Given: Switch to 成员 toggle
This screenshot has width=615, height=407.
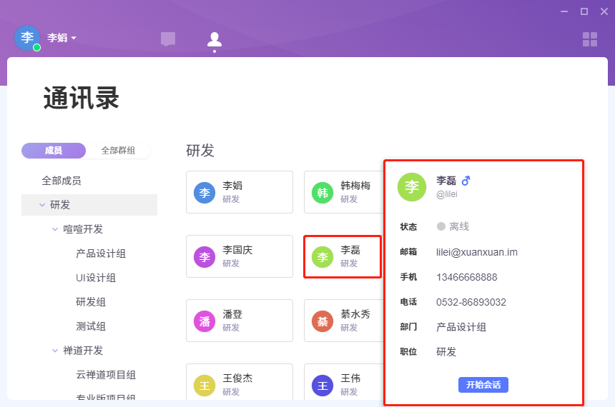Looking at the screenshot, I should [x=54, y=151].
